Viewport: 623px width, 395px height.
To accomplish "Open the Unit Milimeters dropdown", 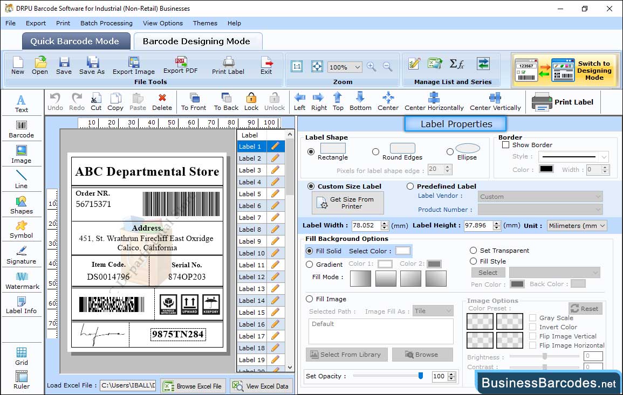I will 577,225.
